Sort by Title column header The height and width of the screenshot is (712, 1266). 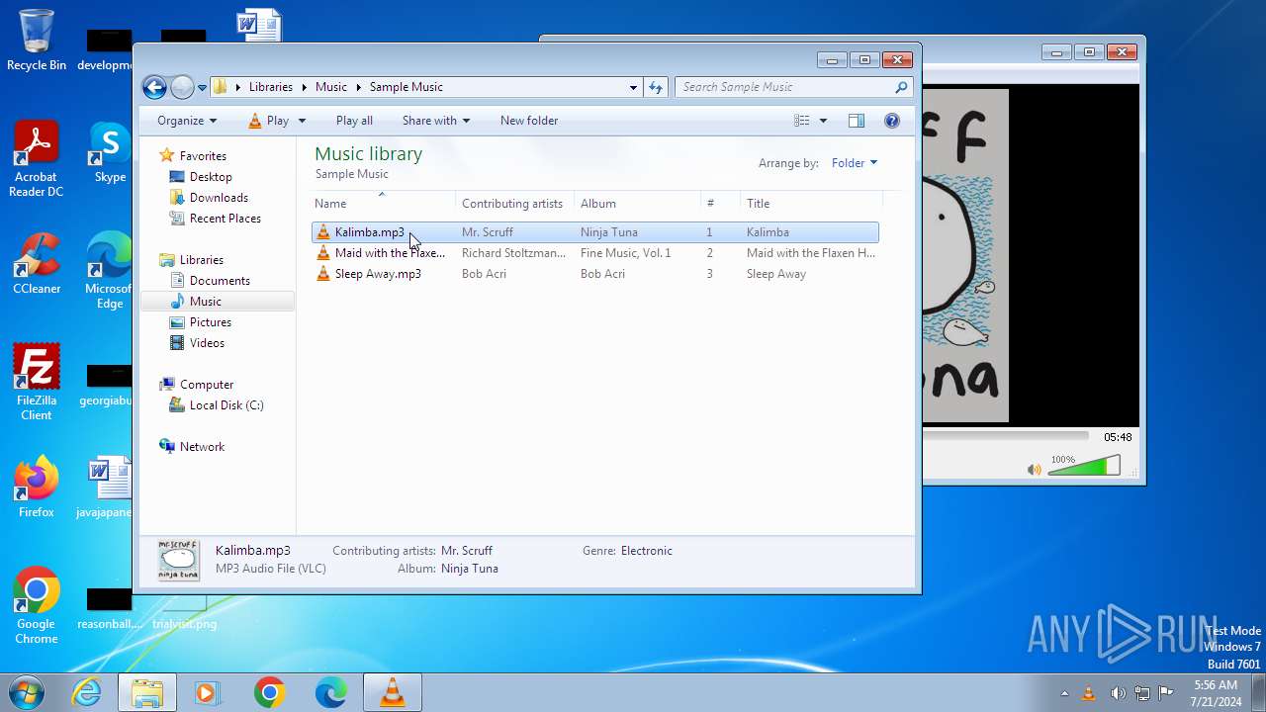[x=811, y=204]
